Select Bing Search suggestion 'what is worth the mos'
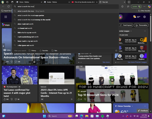This screenshot has height=119, width=152. [65, 11]
